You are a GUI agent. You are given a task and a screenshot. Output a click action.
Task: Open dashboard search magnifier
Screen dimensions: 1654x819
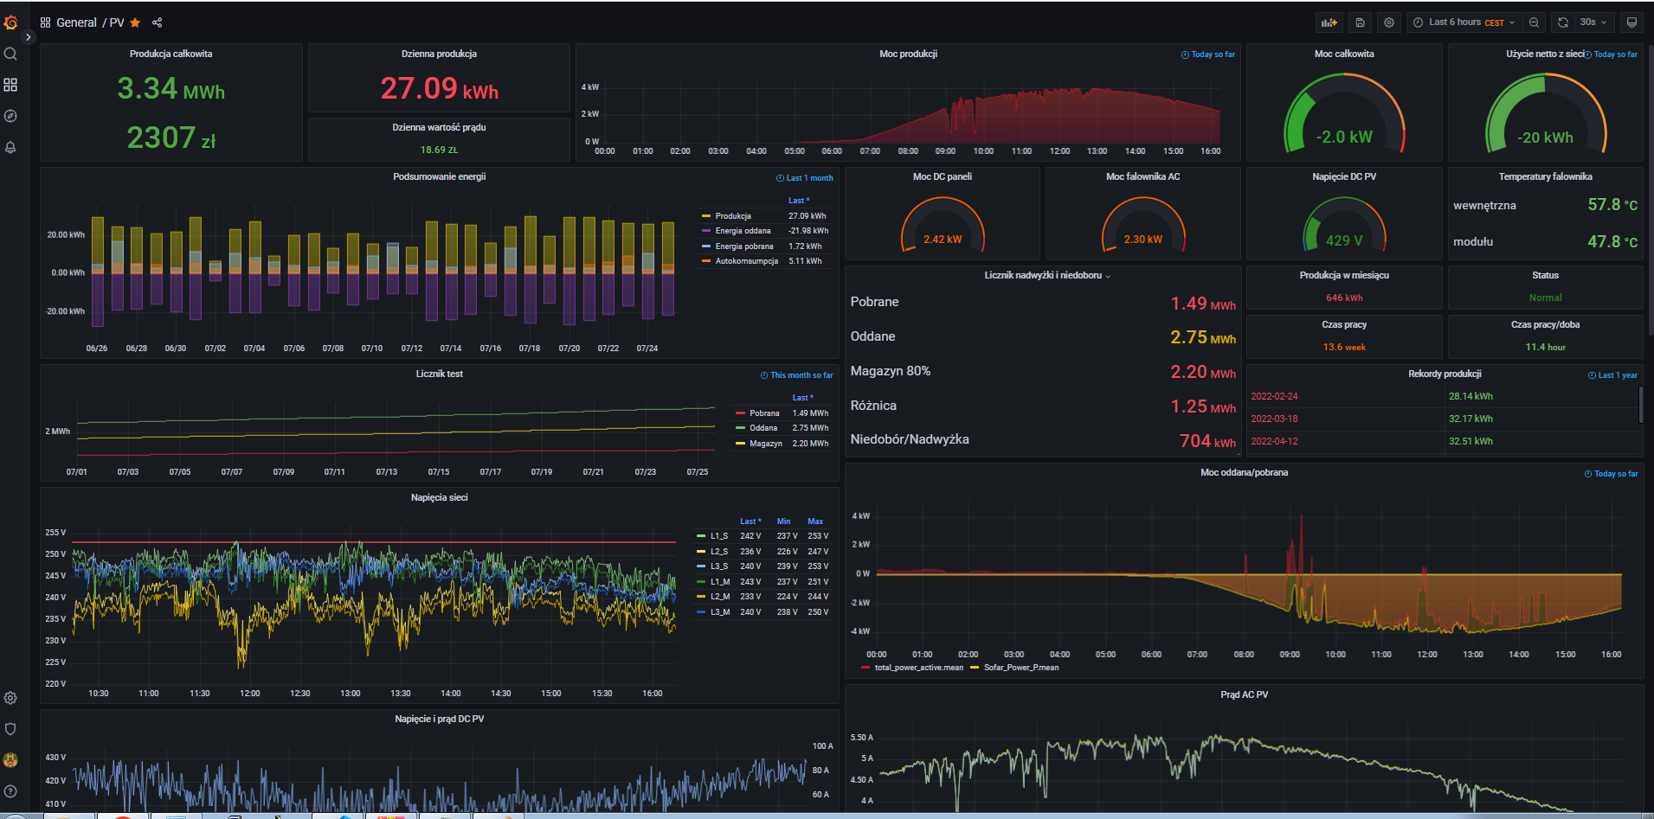tap(10, 54)
